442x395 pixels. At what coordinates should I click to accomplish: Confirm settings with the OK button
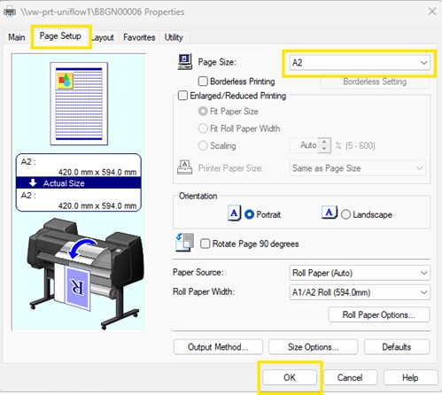290,377
